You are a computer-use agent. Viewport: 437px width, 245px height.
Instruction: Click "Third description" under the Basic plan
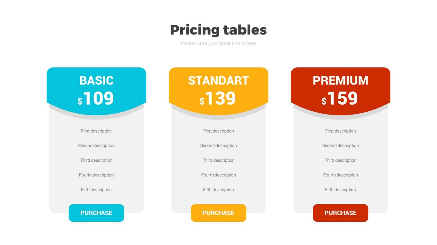tap(96, 160)
